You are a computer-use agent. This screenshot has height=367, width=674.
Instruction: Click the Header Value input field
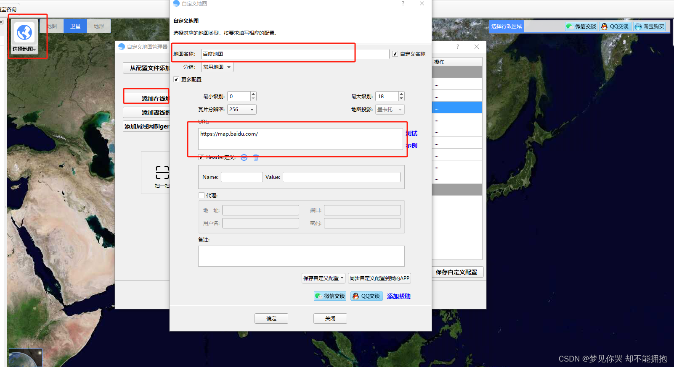click(x=342, y=177)
